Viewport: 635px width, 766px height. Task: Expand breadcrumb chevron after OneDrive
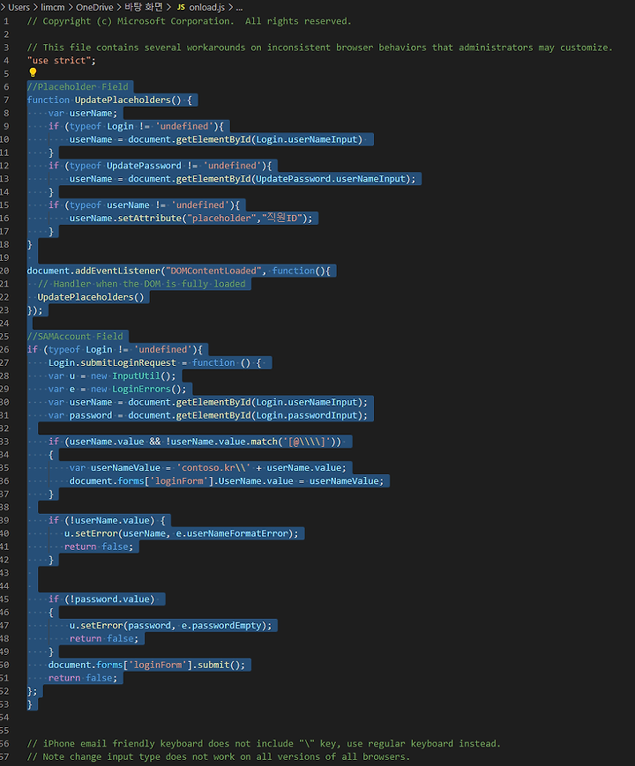(119, 7)
